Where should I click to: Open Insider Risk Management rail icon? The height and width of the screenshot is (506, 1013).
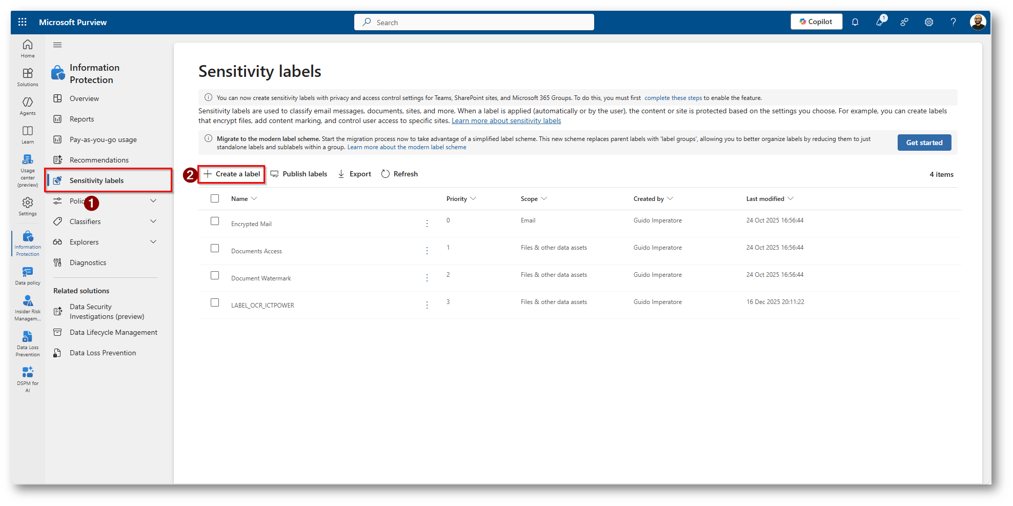coord(28,308)
